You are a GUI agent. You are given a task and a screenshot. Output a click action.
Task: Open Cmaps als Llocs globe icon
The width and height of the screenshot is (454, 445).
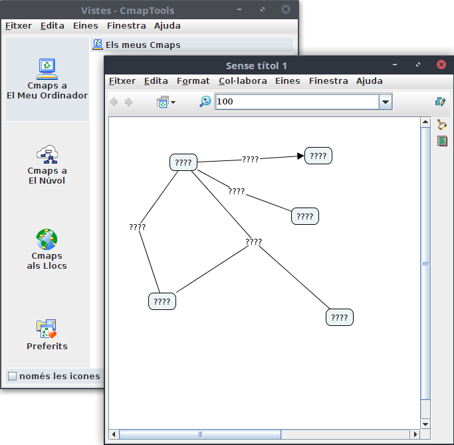(x=47, y=239)
